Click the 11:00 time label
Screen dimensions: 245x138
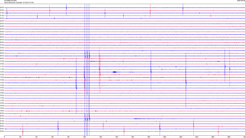2,66
